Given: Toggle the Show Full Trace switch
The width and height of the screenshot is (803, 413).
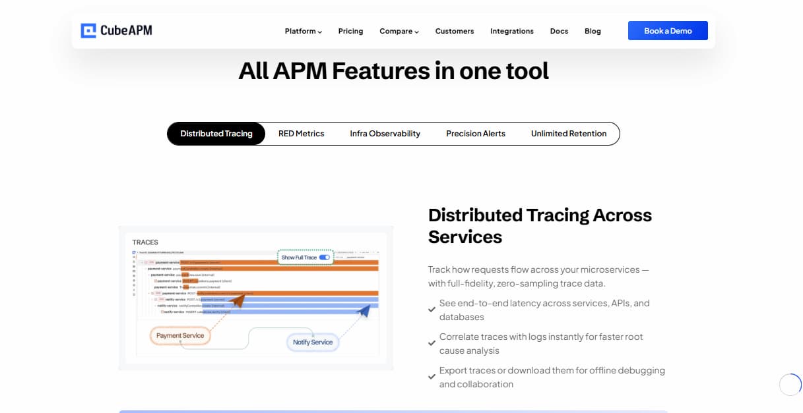Looking at the screenshot, I should (325, 257).
